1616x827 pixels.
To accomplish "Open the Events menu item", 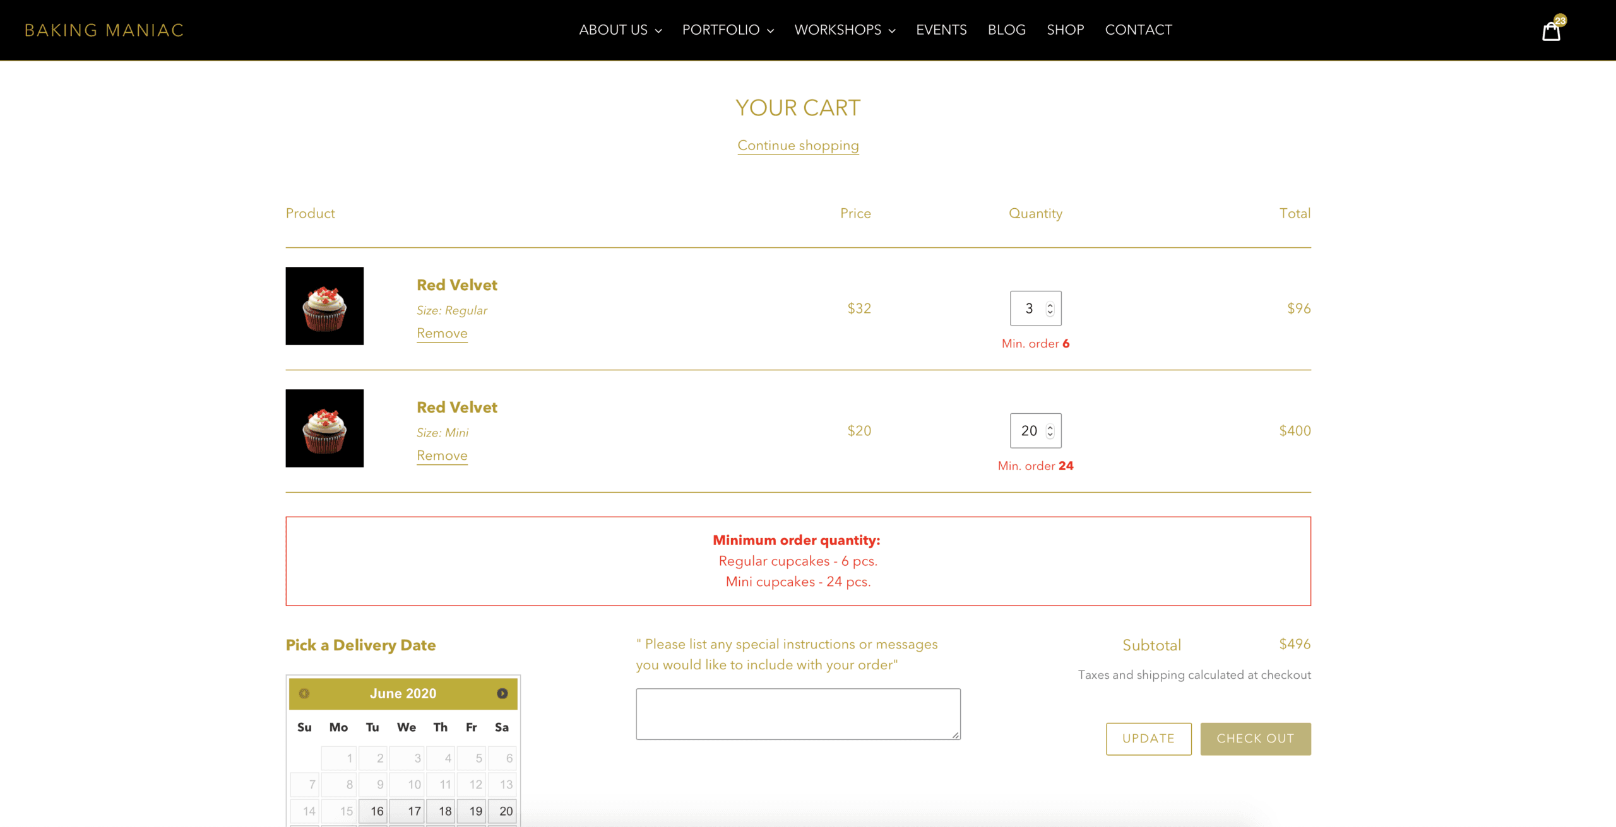I will (x=941, y=30).
